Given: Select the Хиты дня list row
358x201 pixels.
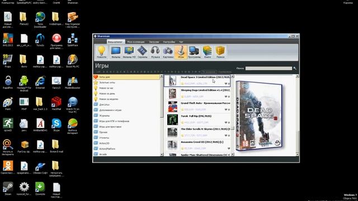Looking at the screenshot, I should (126, 77).
